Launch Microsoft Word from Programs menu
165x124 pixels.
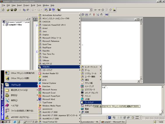59,99
